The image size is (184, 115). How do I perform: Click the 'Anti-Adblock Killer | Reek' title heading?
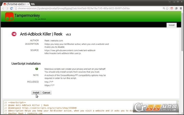pyautogui.click(x=41, y=34)
